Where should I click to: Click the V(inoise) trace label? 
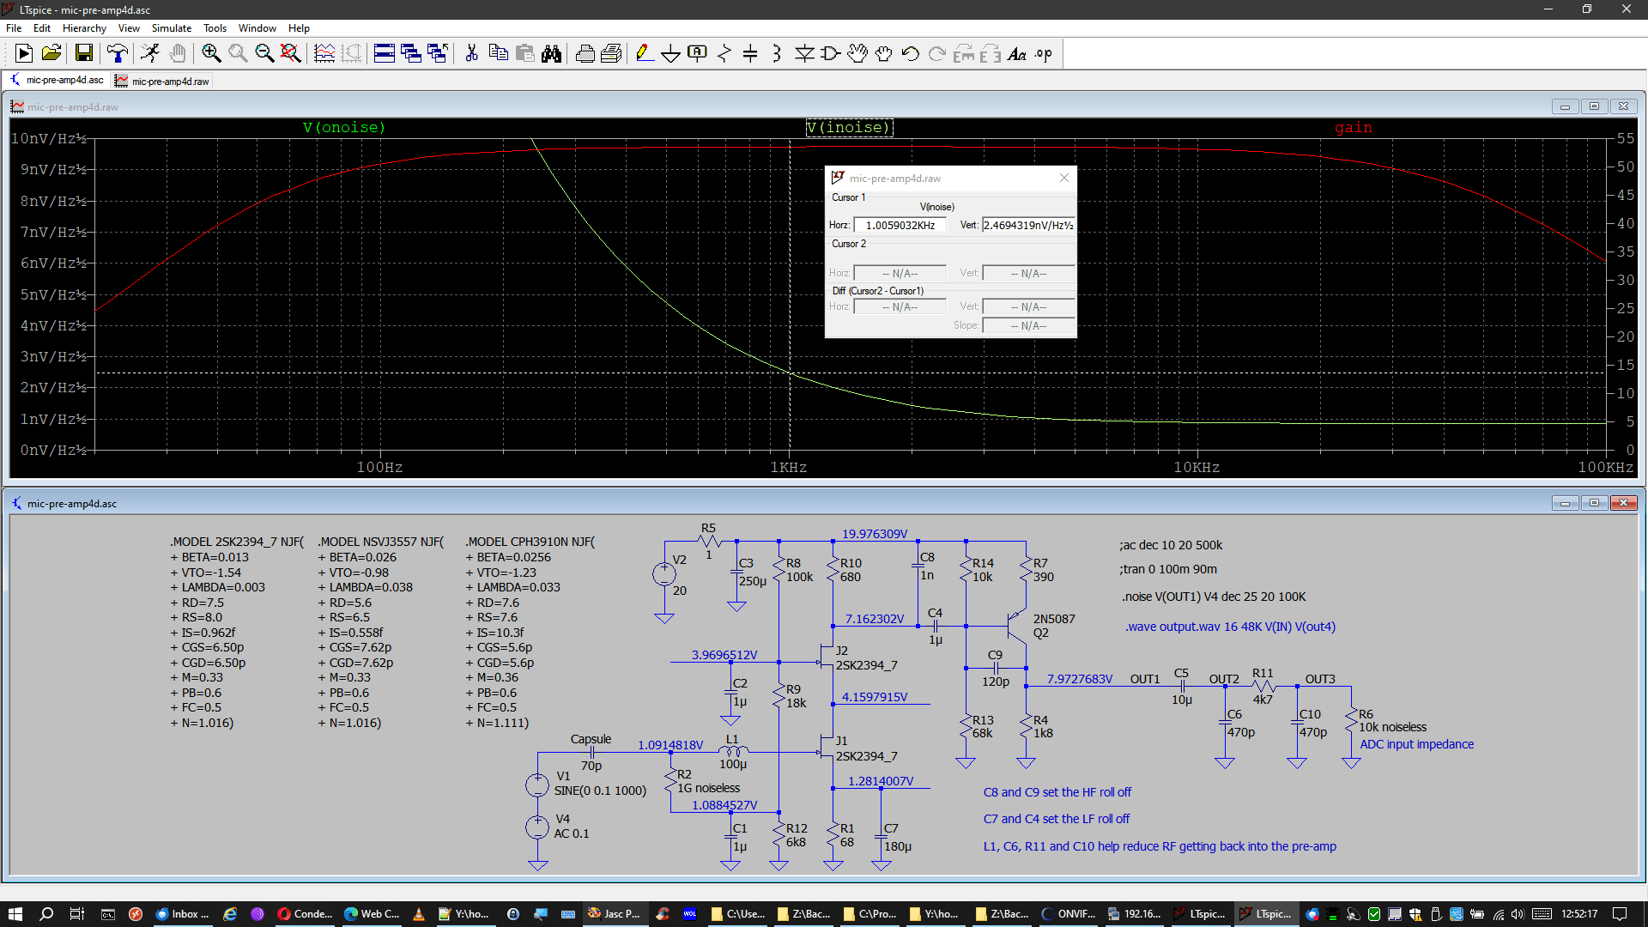[849, 127]
